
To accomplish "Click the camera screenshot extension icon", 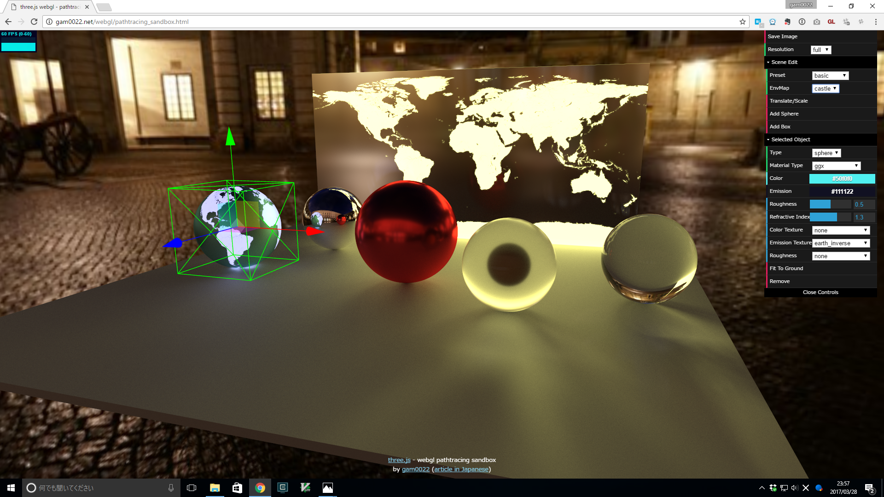I will pos(816,22).
